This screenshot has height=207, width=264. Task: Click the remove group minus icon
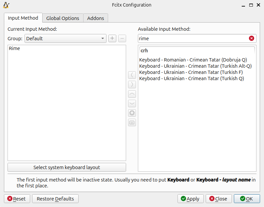click(122, 39)
